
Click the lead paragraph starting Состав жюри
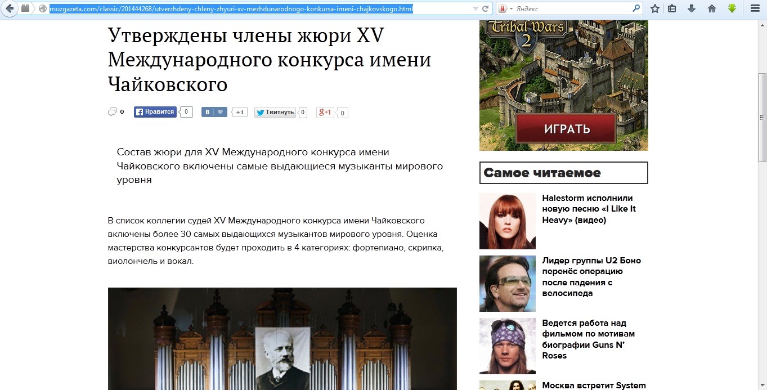280,166
